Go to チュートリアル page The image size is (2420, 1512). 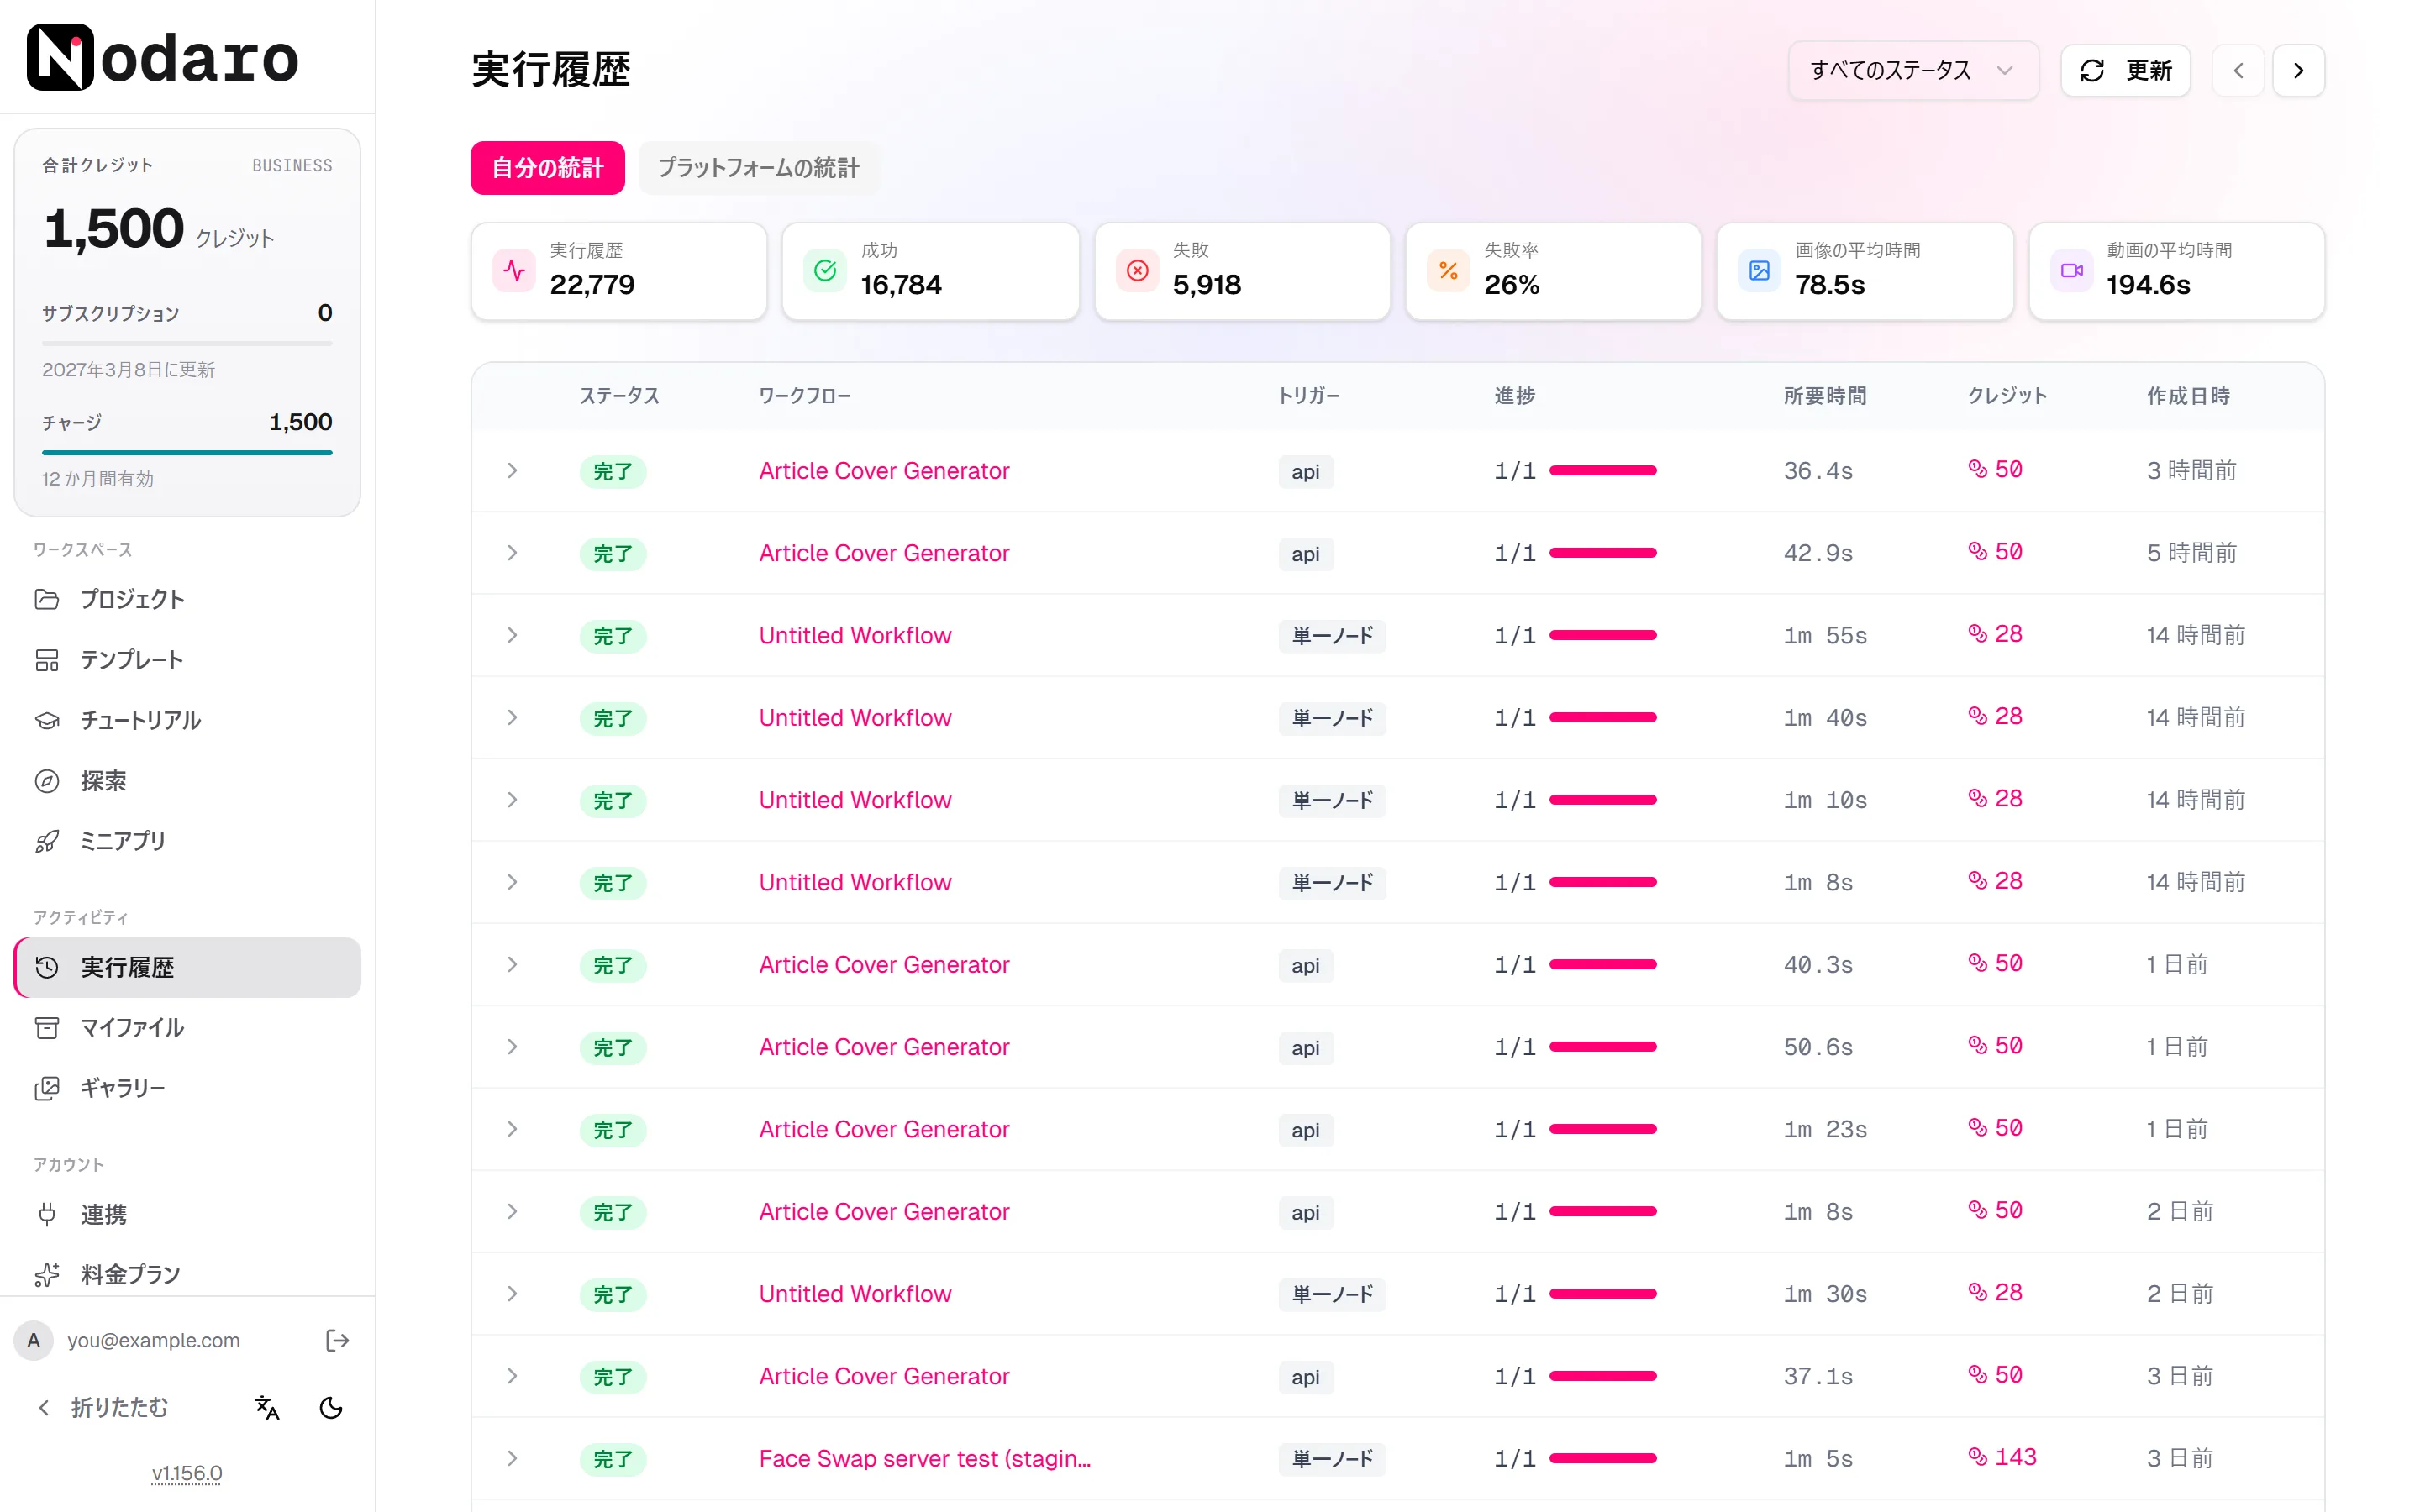click(x=187, y=720)
